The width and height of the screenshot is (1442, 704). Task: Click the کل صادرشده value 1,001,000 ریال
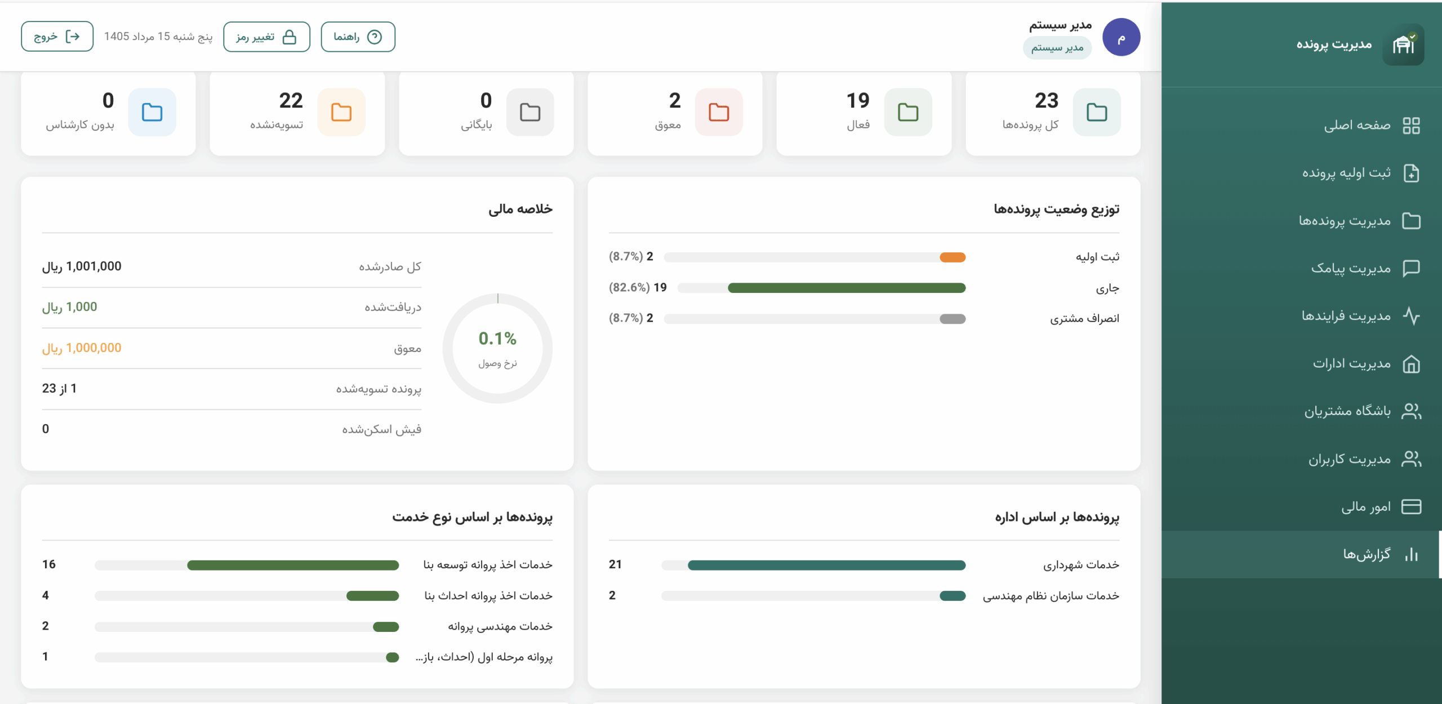click(82, 266)
